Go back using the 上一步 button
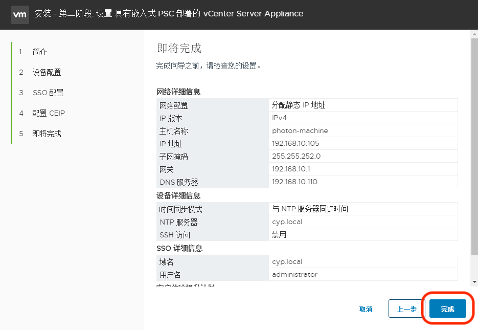478x330 pixels. (406, 309)
